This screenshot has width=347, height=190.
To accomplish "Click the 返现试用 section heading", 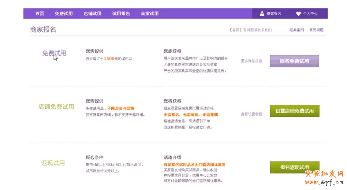I will (53, 163).
